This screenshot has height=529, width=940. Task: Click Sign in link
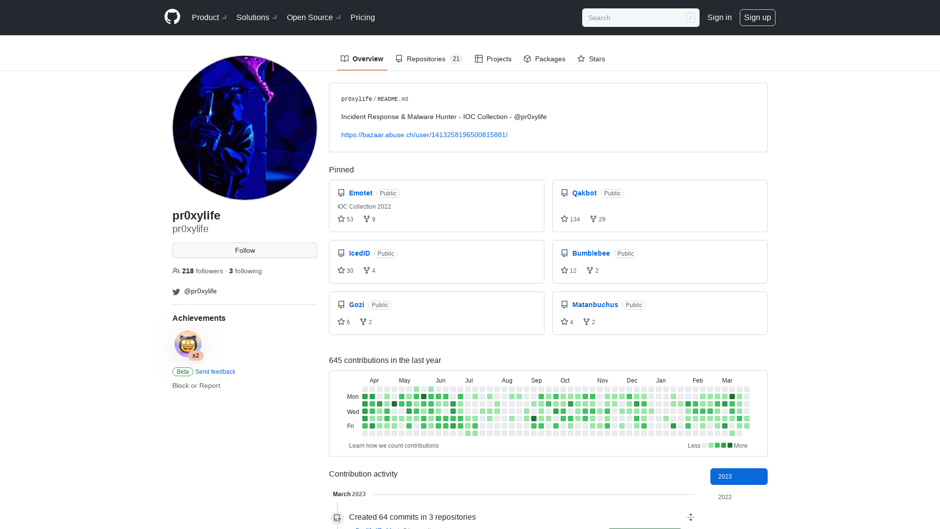coord(719,18)
